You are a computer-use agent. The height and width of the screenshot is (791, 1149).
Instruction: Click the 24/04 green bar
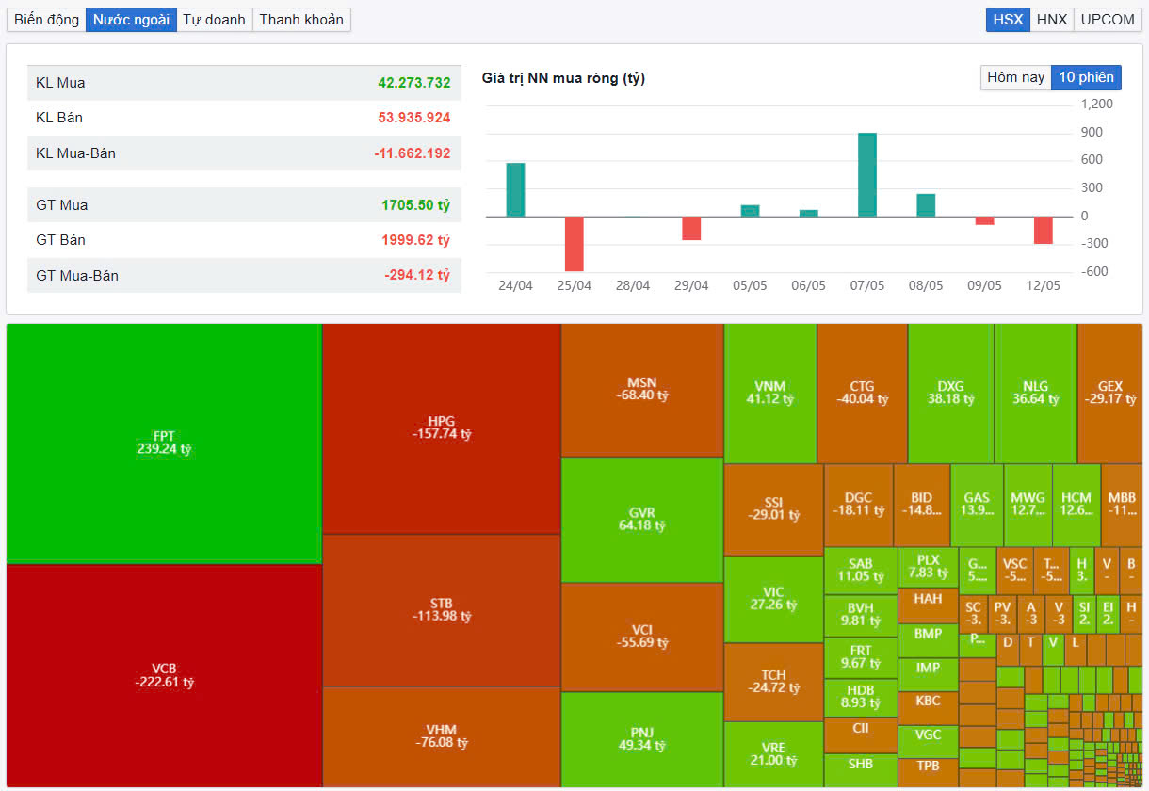click(515, 189)
